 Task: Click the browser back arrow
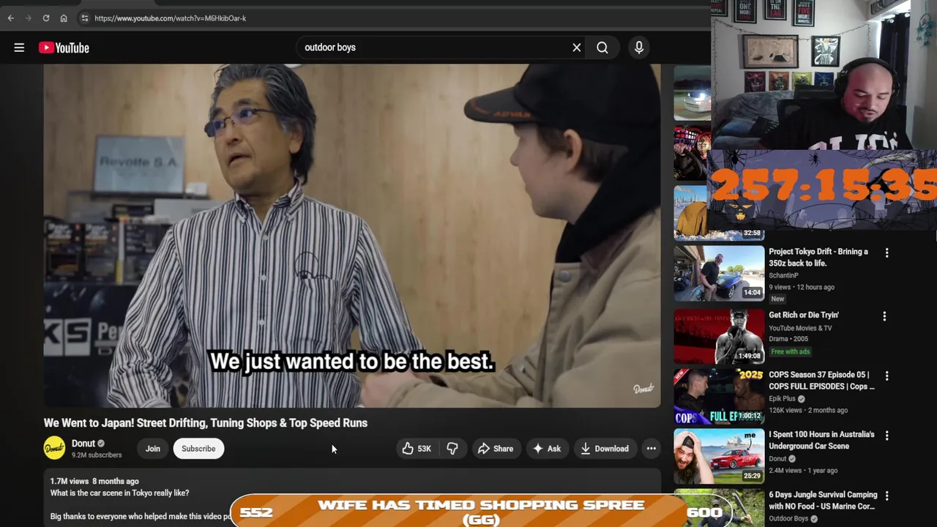pyautogui.click(x=11, y=18)
